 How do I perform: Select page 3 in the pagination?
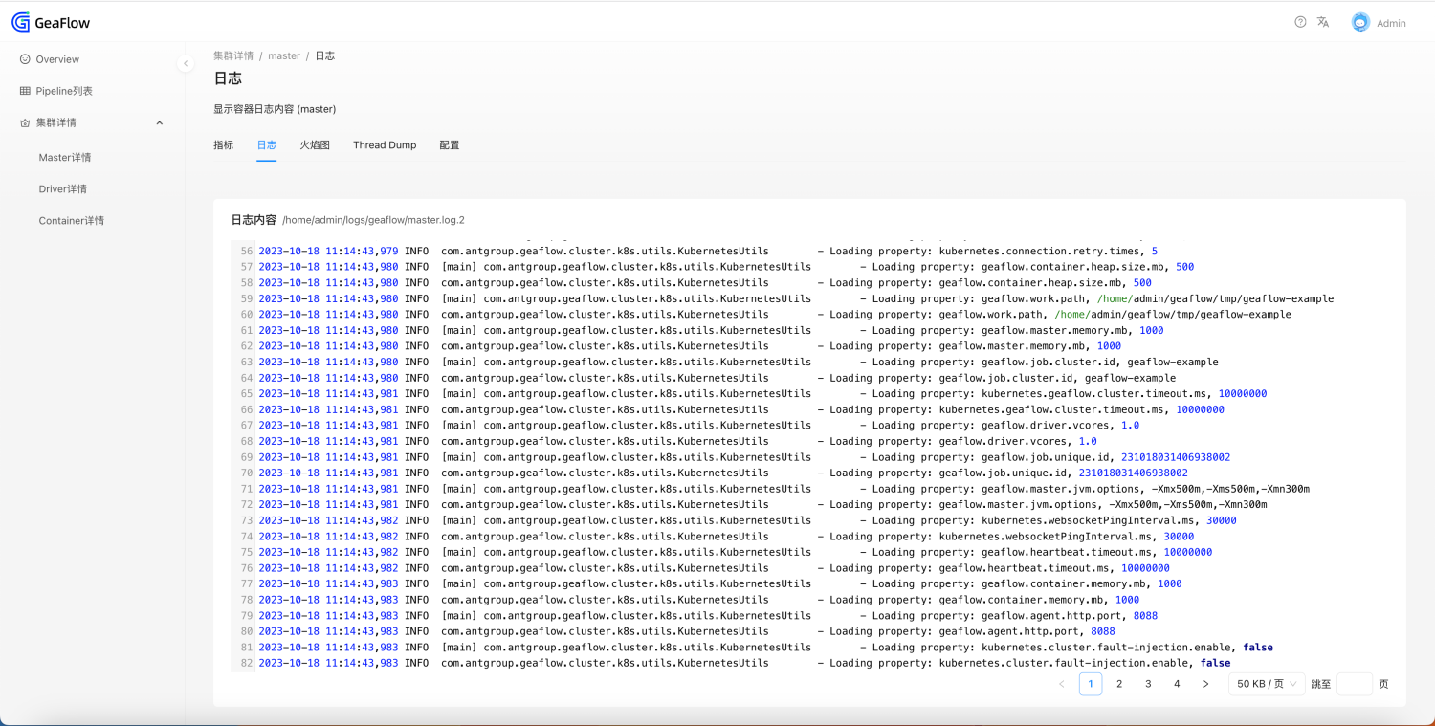click(x=1148, y=683)
